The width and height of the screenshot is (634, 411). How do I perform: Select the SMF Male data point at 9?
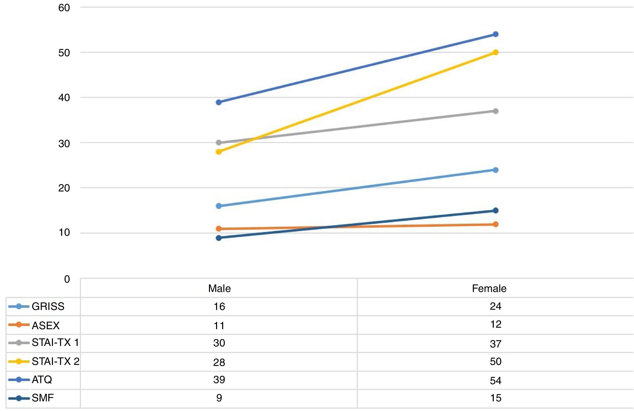(x=219, y=238)
